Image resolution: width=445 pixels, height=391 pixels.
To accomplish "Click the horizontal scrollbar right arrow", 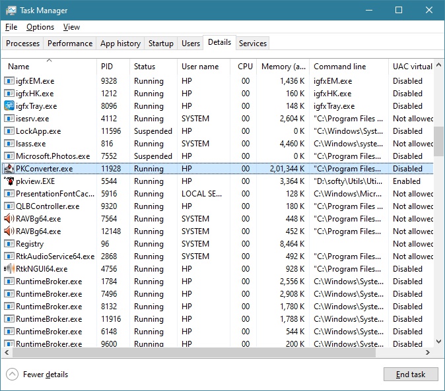I will pyautogui.click(x=428, y=352).
